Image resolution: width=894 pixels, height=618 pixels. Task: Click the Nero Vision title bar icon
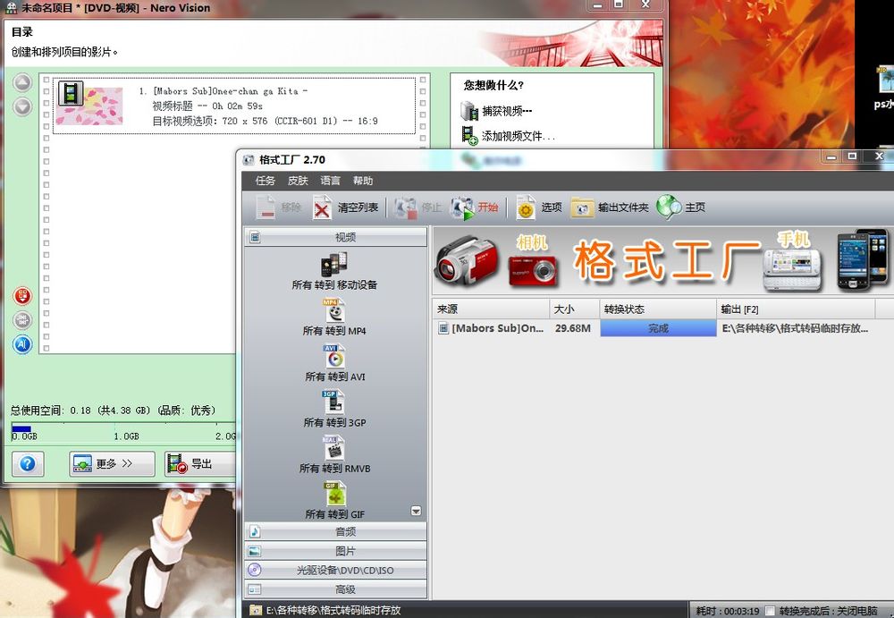(x=12, y=8)
